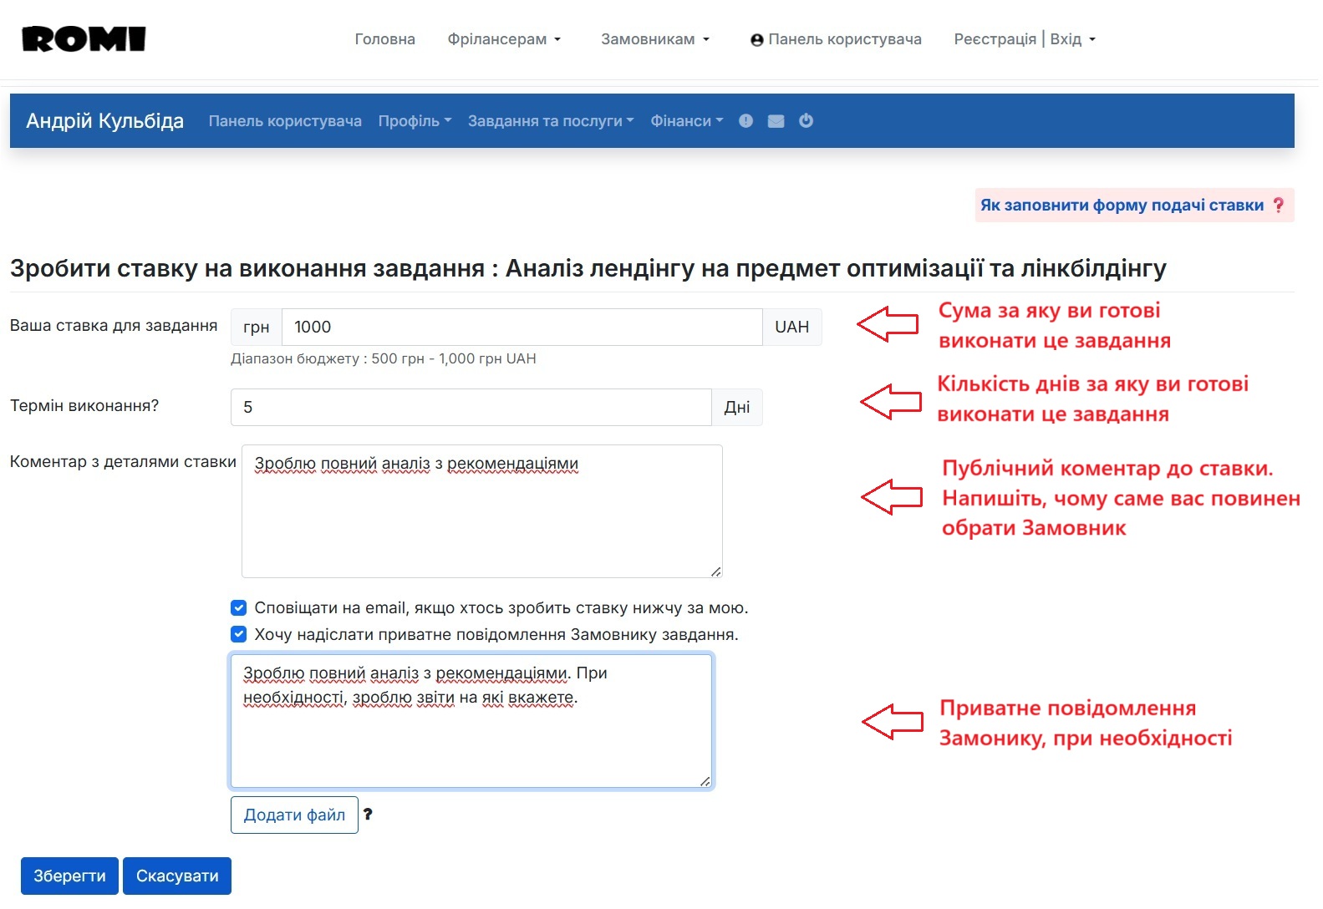Click the ROMI logo
The width and height of the screenshot is (1323, 909).
(x=84, y=39)
